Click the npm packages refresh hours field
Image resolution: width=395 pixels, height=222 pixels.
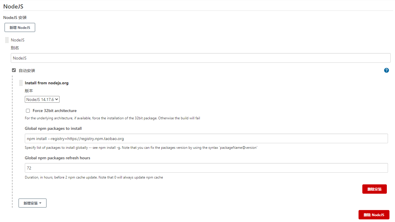(206, 168)
